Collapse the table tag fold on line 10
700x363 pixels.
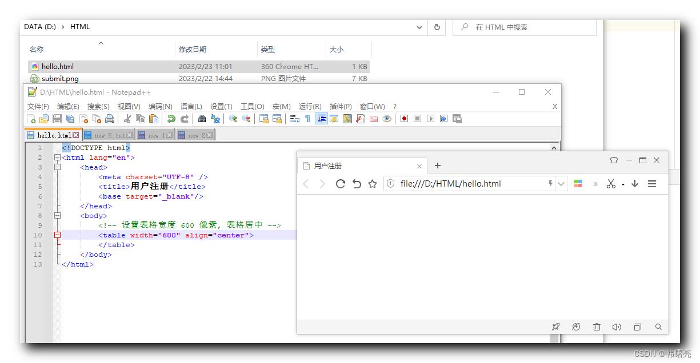57,235
